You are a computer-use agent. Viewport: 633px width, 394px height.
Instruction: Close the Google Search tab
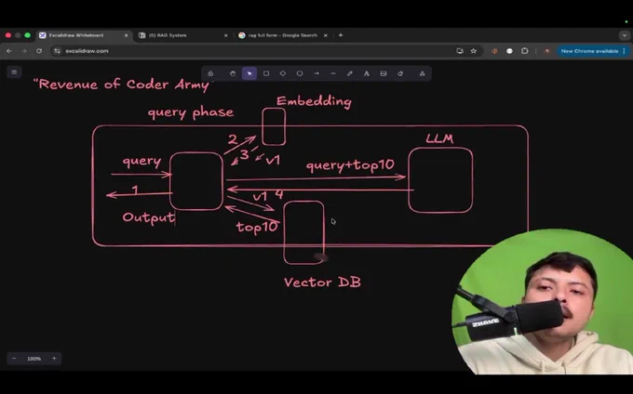click(326, 35)
